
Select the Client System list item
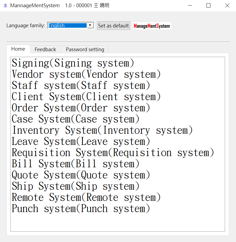[86, 97]
